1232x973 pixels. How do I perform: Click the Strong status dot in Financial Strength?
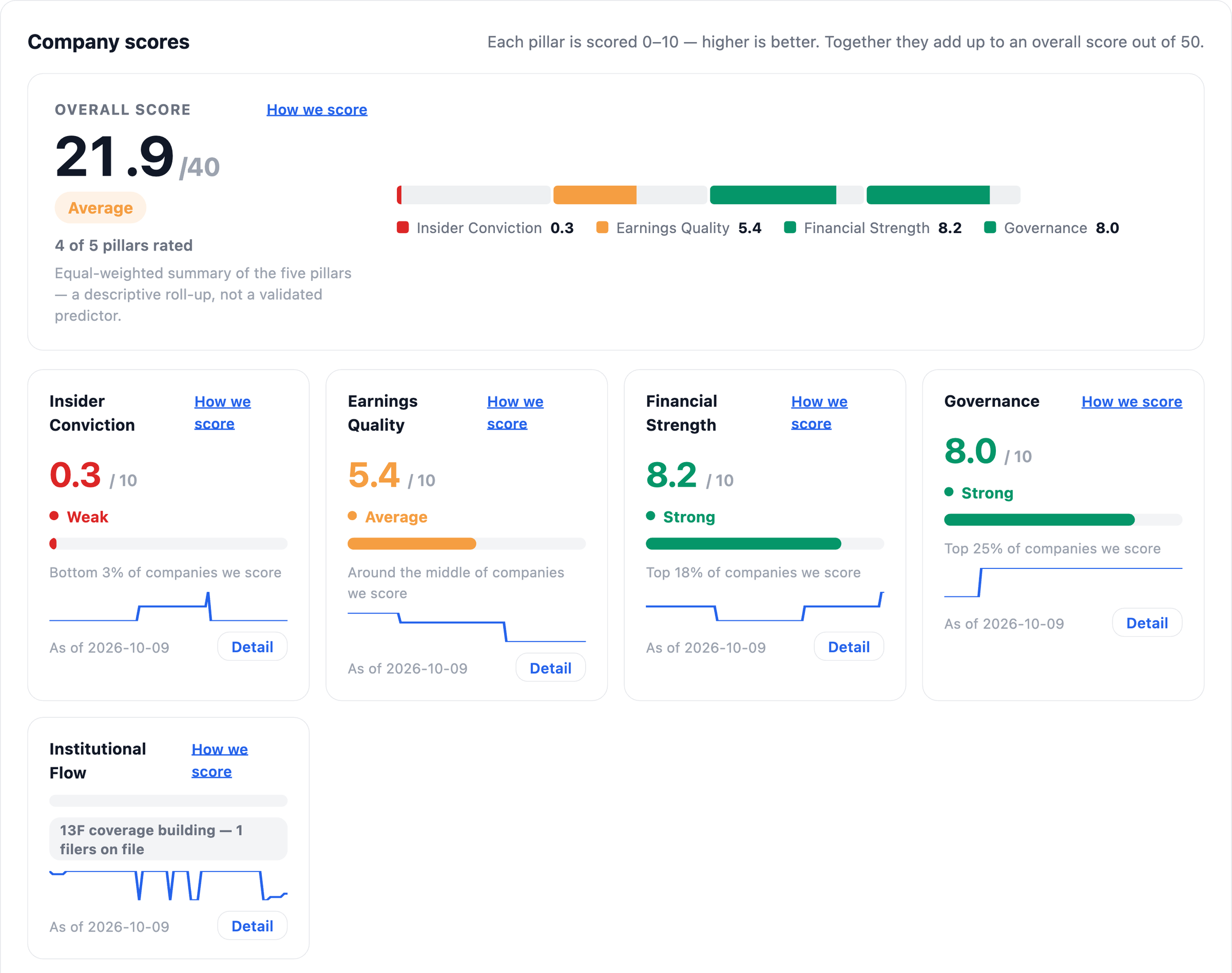[650, 516]
